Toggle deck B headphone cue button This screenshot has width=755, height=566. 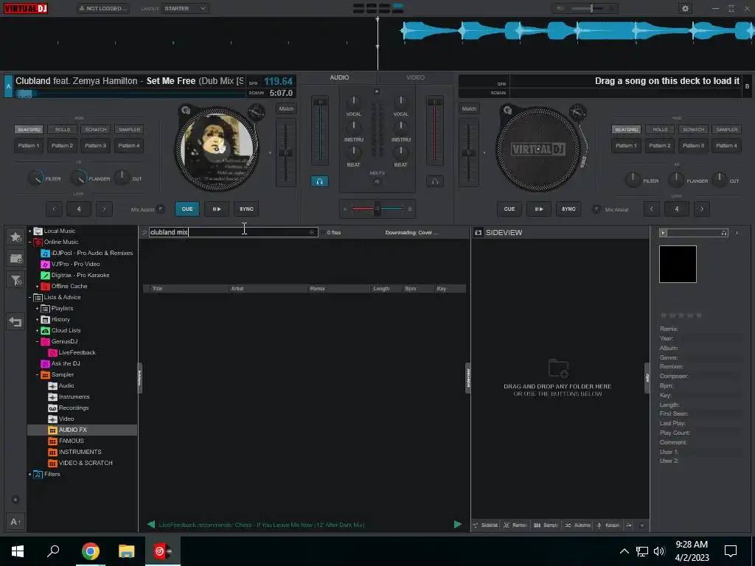[x=434, y=181]
